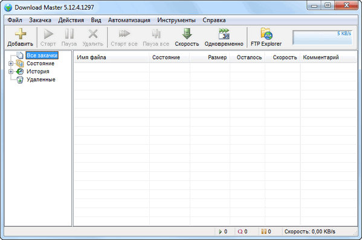Launch FTP Explorer from the toolbar
Image resolution: width=362 pixels, height=240 pixels.
(266, 34)
